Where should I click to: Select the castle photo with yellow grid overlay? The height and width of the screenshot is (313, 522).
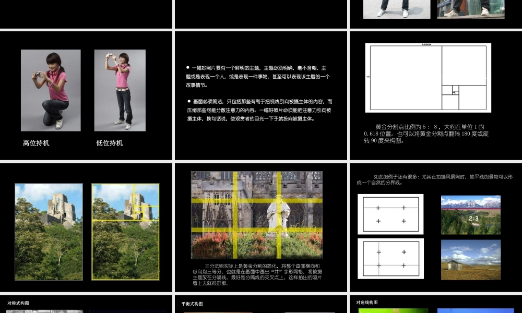coord(125,232)
